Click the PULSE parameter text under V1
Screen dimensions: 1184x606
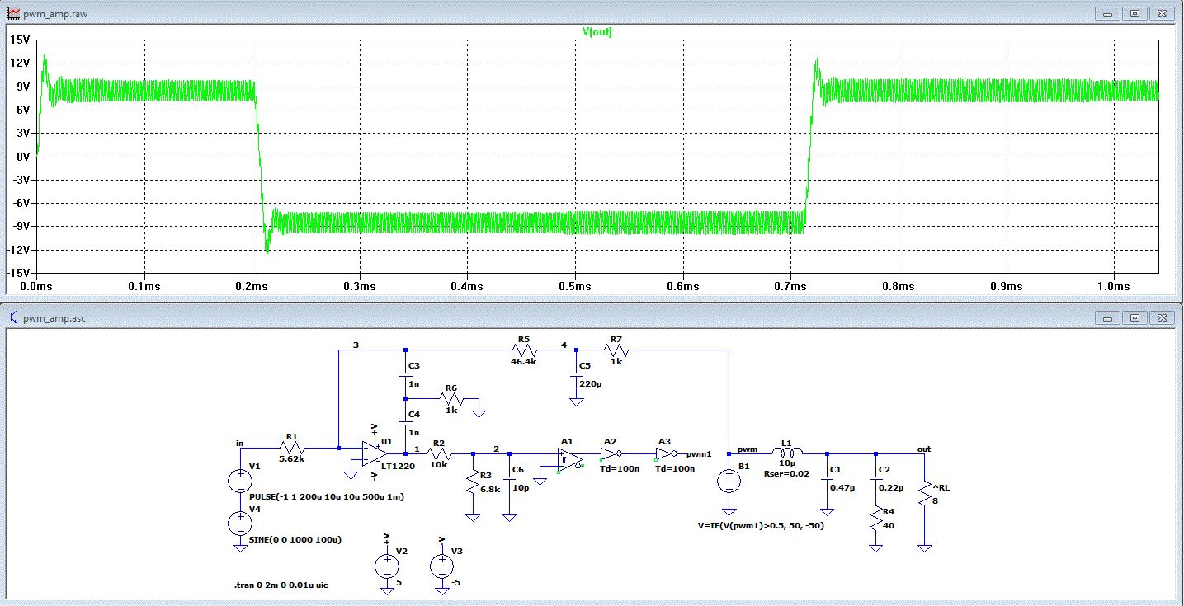pyautogui.click(x=327, y=497)
